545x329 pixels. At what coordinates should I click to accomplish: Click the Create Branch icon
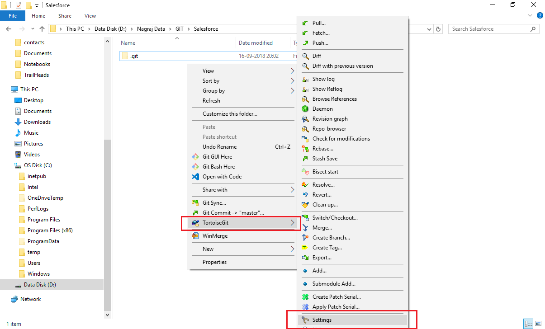tap(305, 238)
